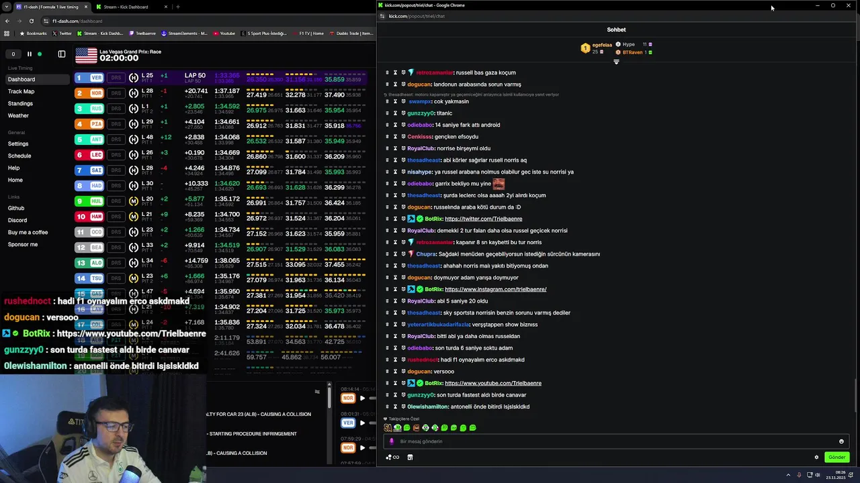This screenshot has height=483, width=860.
Task: Click egefelaa top gifter badge
Action: tap(585, 48)
